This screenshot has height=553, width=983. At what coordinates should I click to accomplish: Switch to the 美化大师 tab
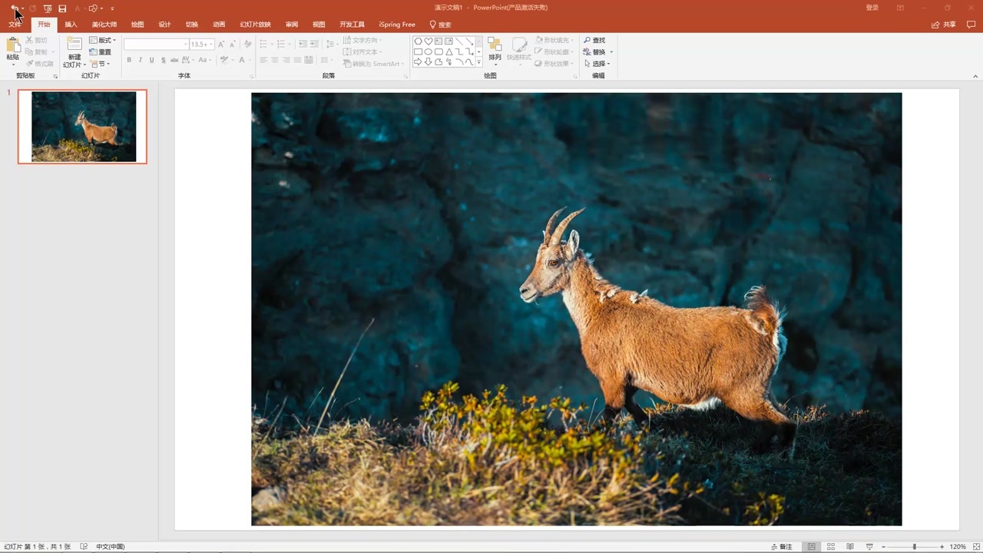[104, 25]
